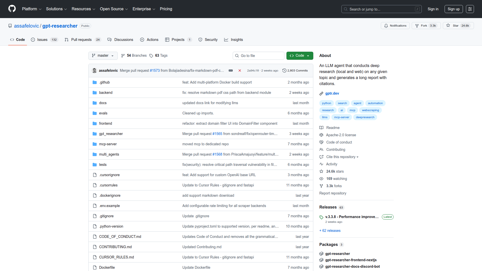Open the Insights graph icon
Image resolution: width=482 pixels, height=271 pixels.
click(x=227, y=40)
